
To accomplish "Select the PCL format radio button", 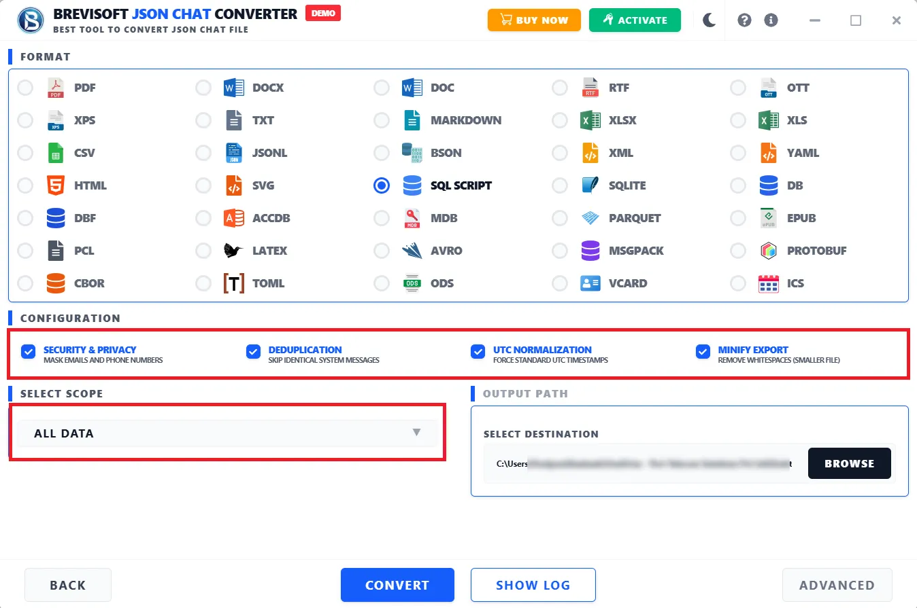I will [x=25, y=251].
